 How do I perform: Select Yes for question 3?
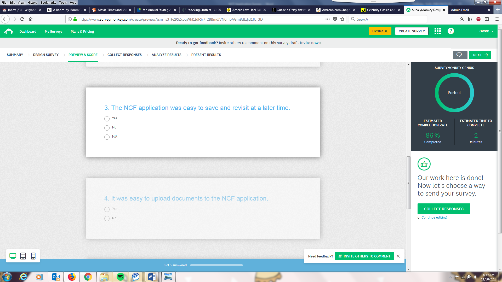(107, 119)
